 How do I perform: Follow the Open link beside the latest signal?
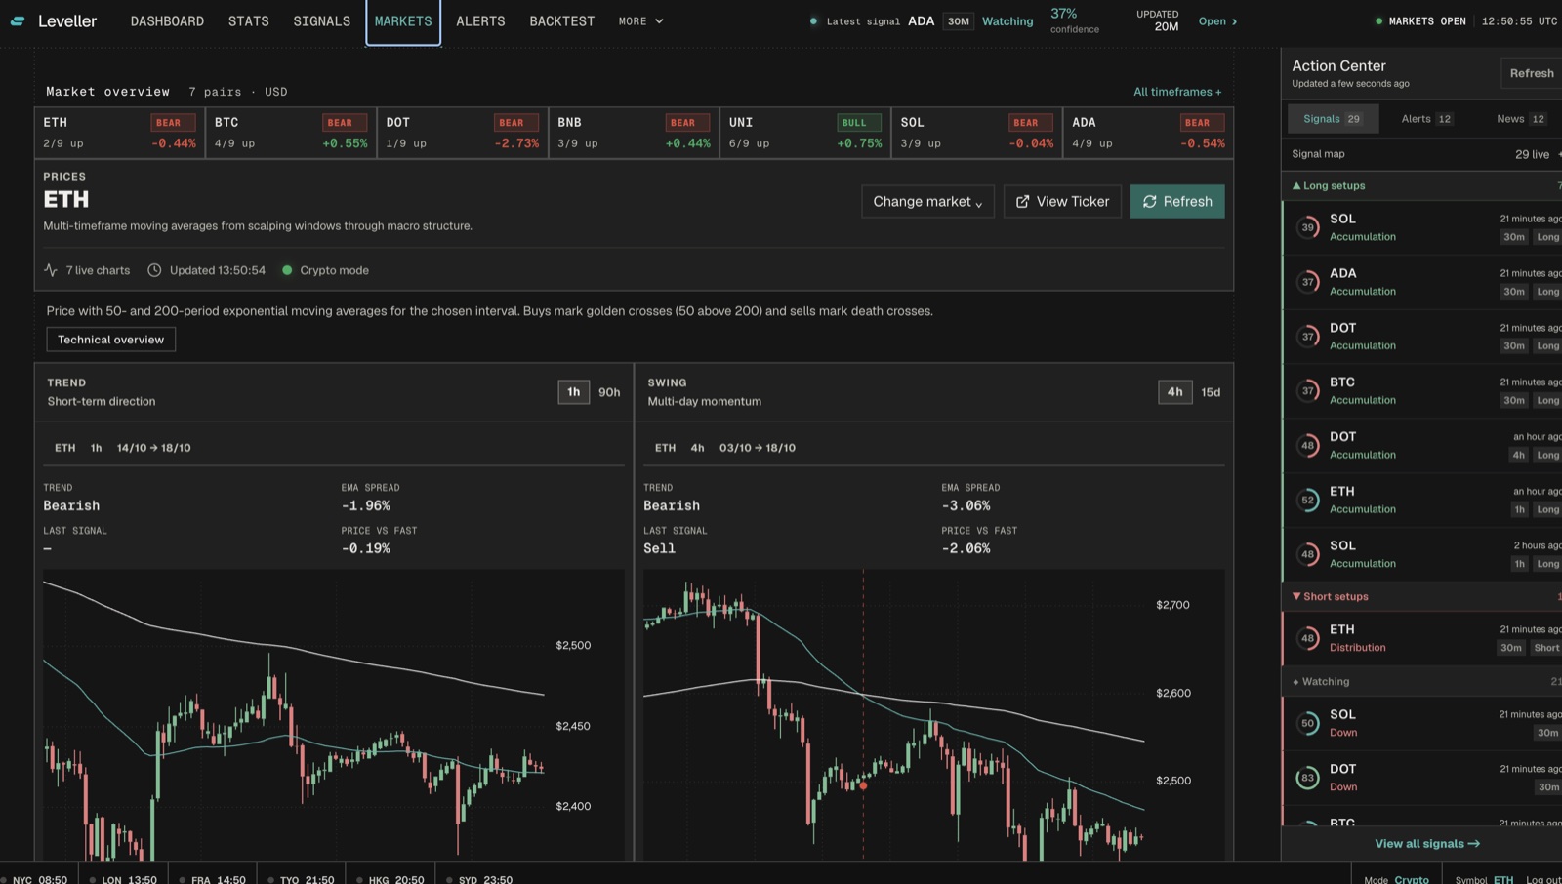1217,21
